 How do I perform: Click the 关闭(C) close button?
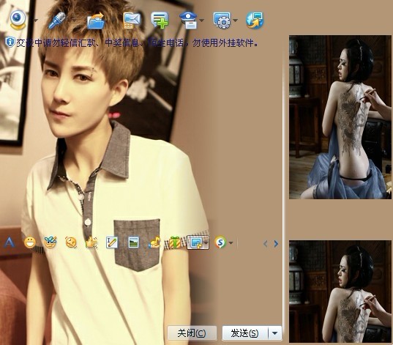(192, 333)
